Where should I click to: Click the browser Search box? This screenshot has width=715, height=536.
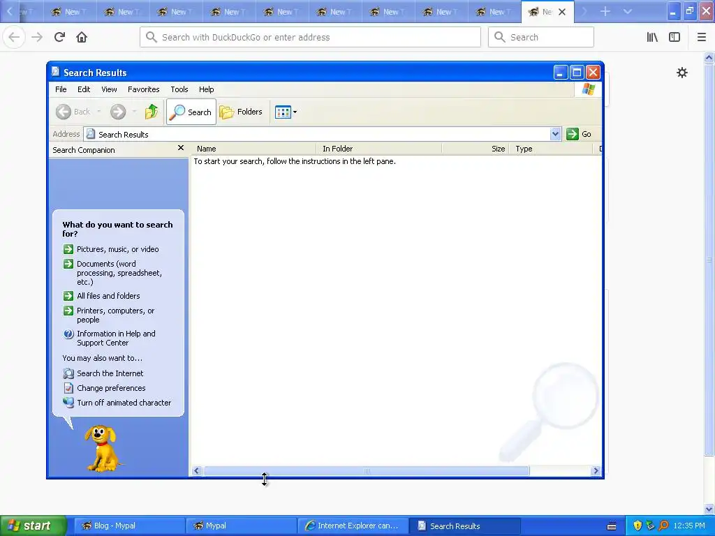[x=541, y=37]
